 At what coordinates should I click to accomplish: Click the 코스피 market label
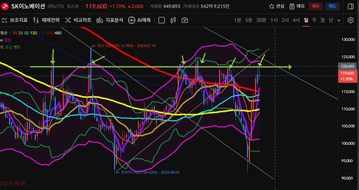pyautogui.click(x=72, y=7)
